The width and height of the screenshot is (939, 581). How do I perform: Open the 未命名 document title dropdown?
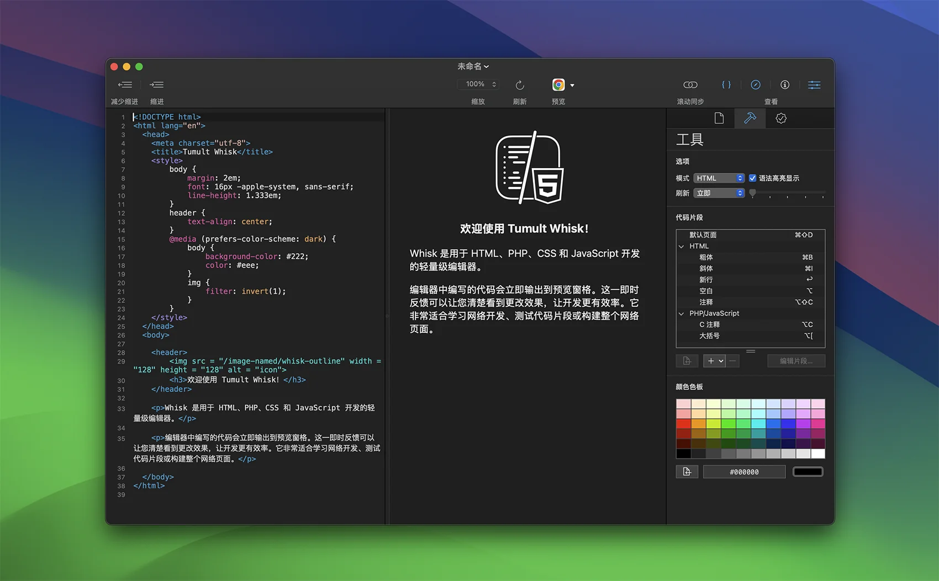click(473, 66)
